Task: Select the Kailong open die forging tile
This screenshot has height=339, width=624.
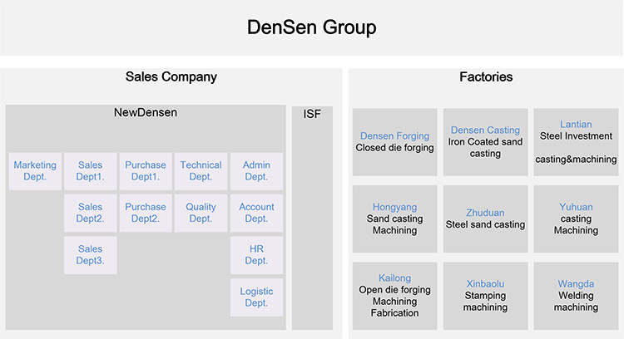Action: tap(394, 295)
